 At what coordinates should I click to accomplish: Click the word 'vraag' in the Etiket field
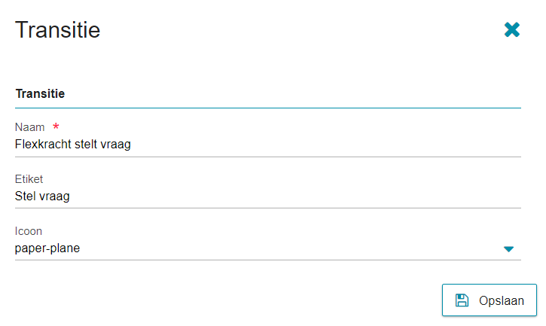[54, 197]
